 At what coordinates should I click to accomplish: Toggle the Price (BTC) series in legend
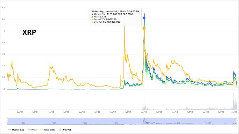48,130
